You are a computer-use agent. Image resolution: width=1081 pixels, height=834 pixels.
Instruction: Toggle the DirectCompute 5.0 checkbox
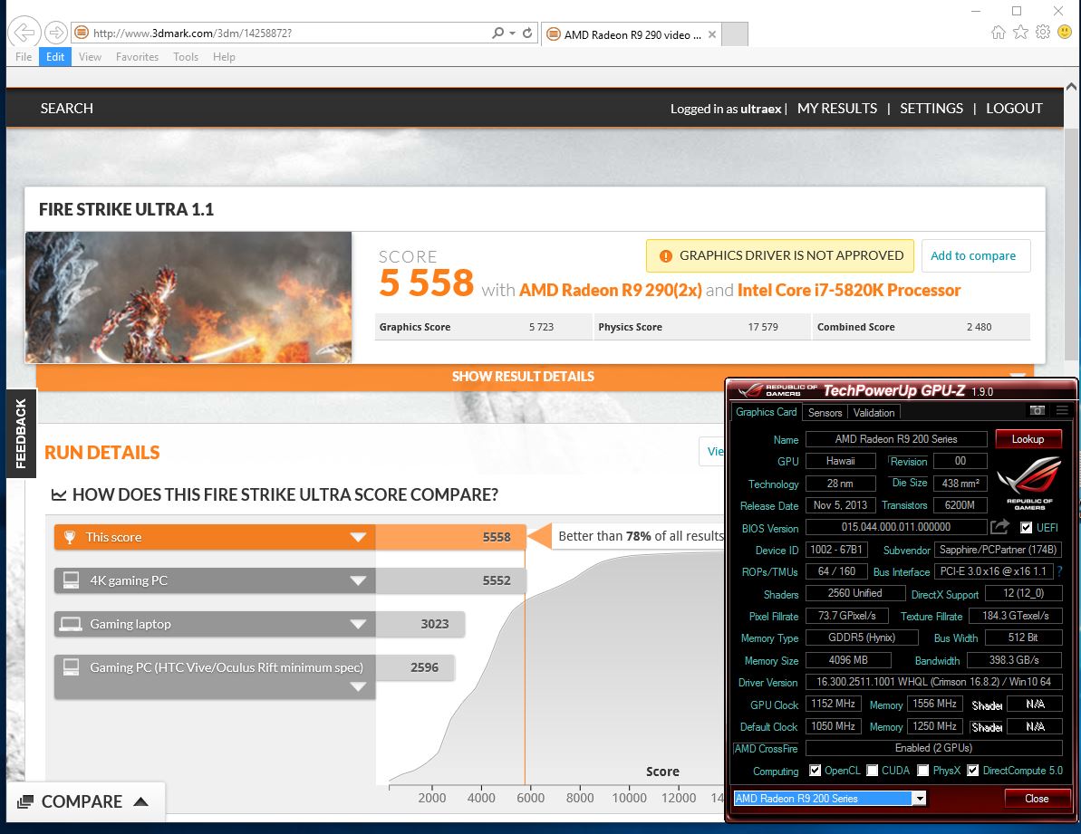coord(973,771)
